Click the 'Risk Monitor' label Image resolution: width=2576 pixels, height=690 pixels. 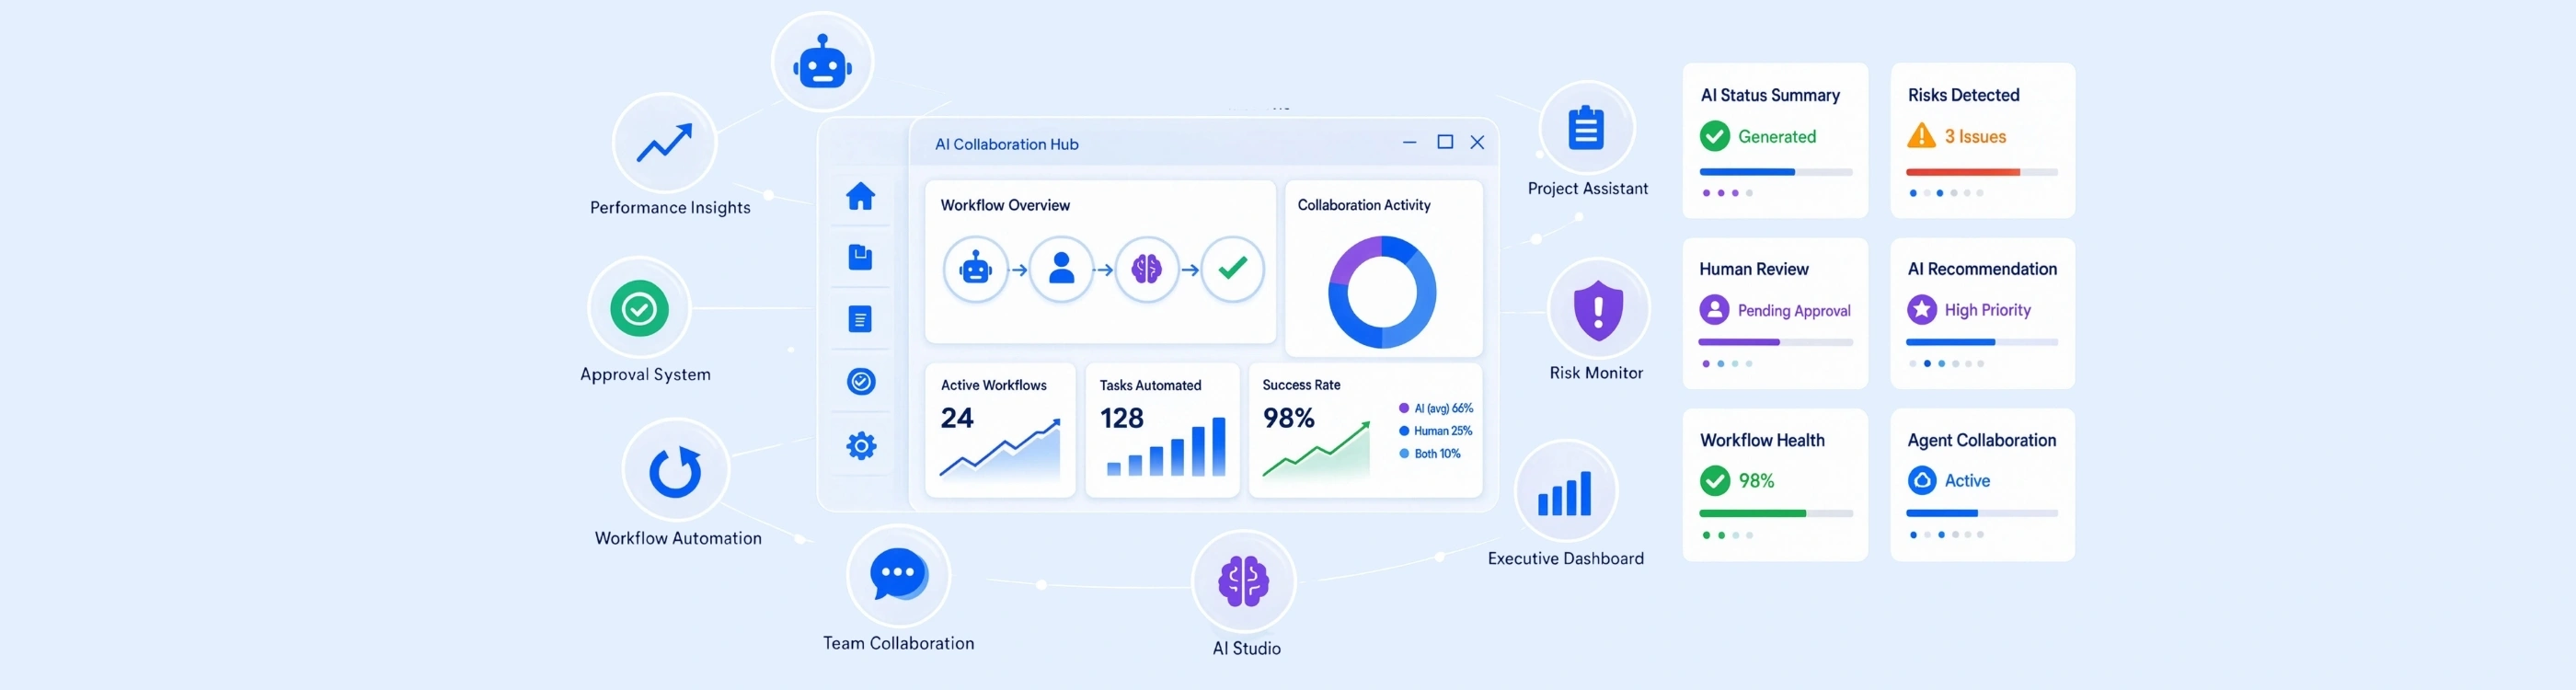pos(1596,373)
